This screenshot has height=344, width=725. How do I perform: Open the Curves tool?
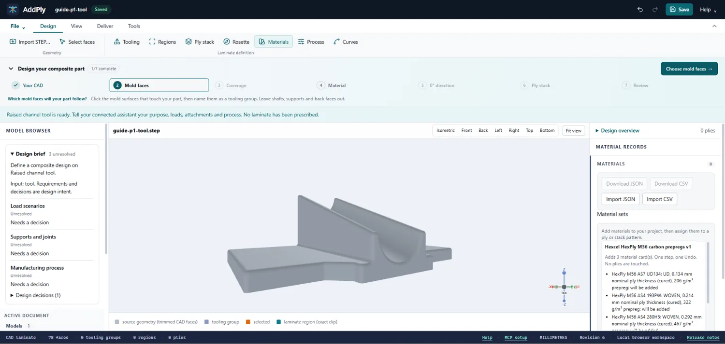[x=346, y=42]
